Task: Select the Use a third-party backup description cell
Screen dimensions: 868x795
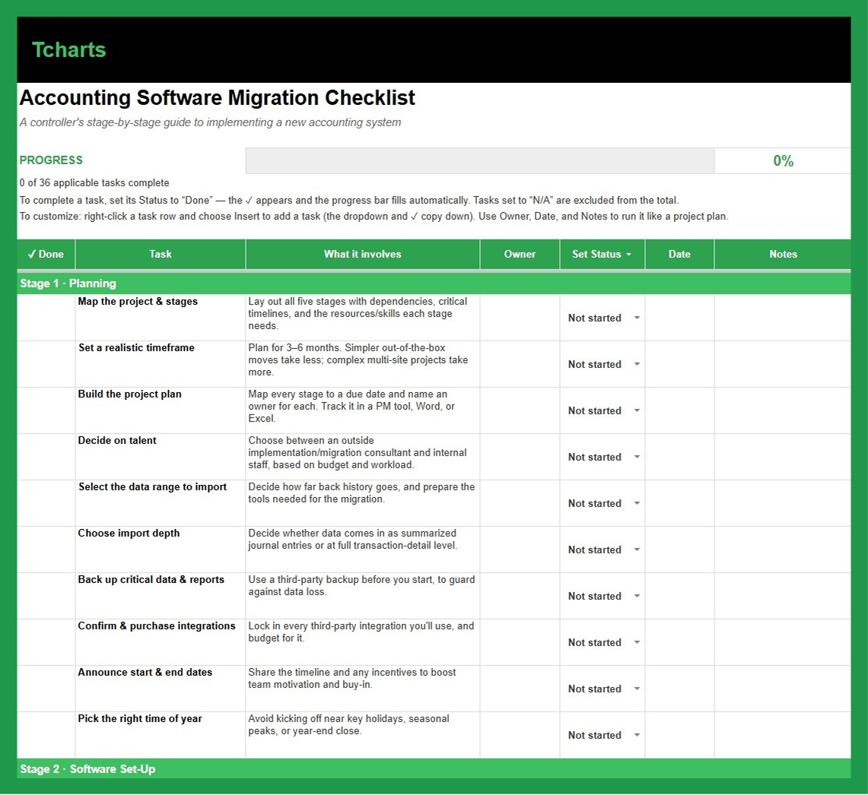Action: pyautogui.click(x=363, y=596)
